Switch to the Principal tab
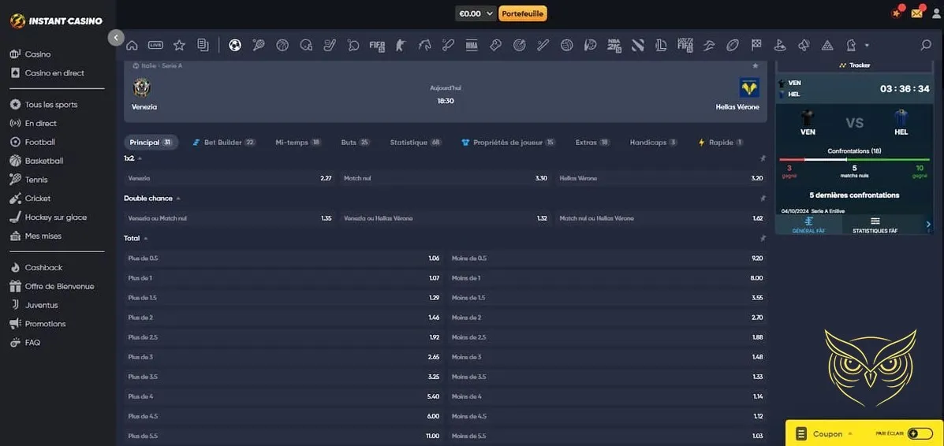 click(x=151, y=143)
